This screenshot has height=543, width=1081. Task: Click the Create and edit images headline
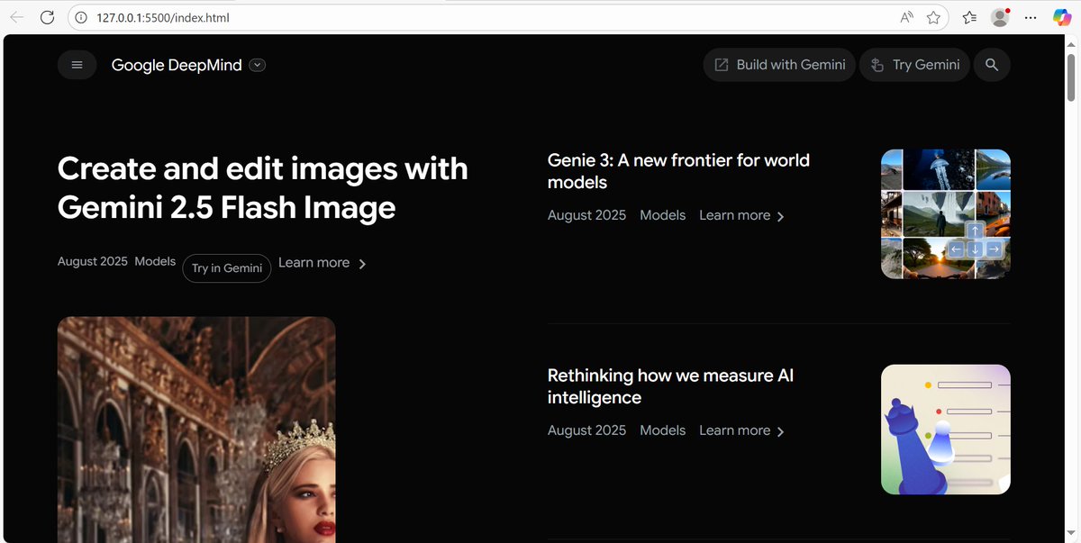coord(263,188)
